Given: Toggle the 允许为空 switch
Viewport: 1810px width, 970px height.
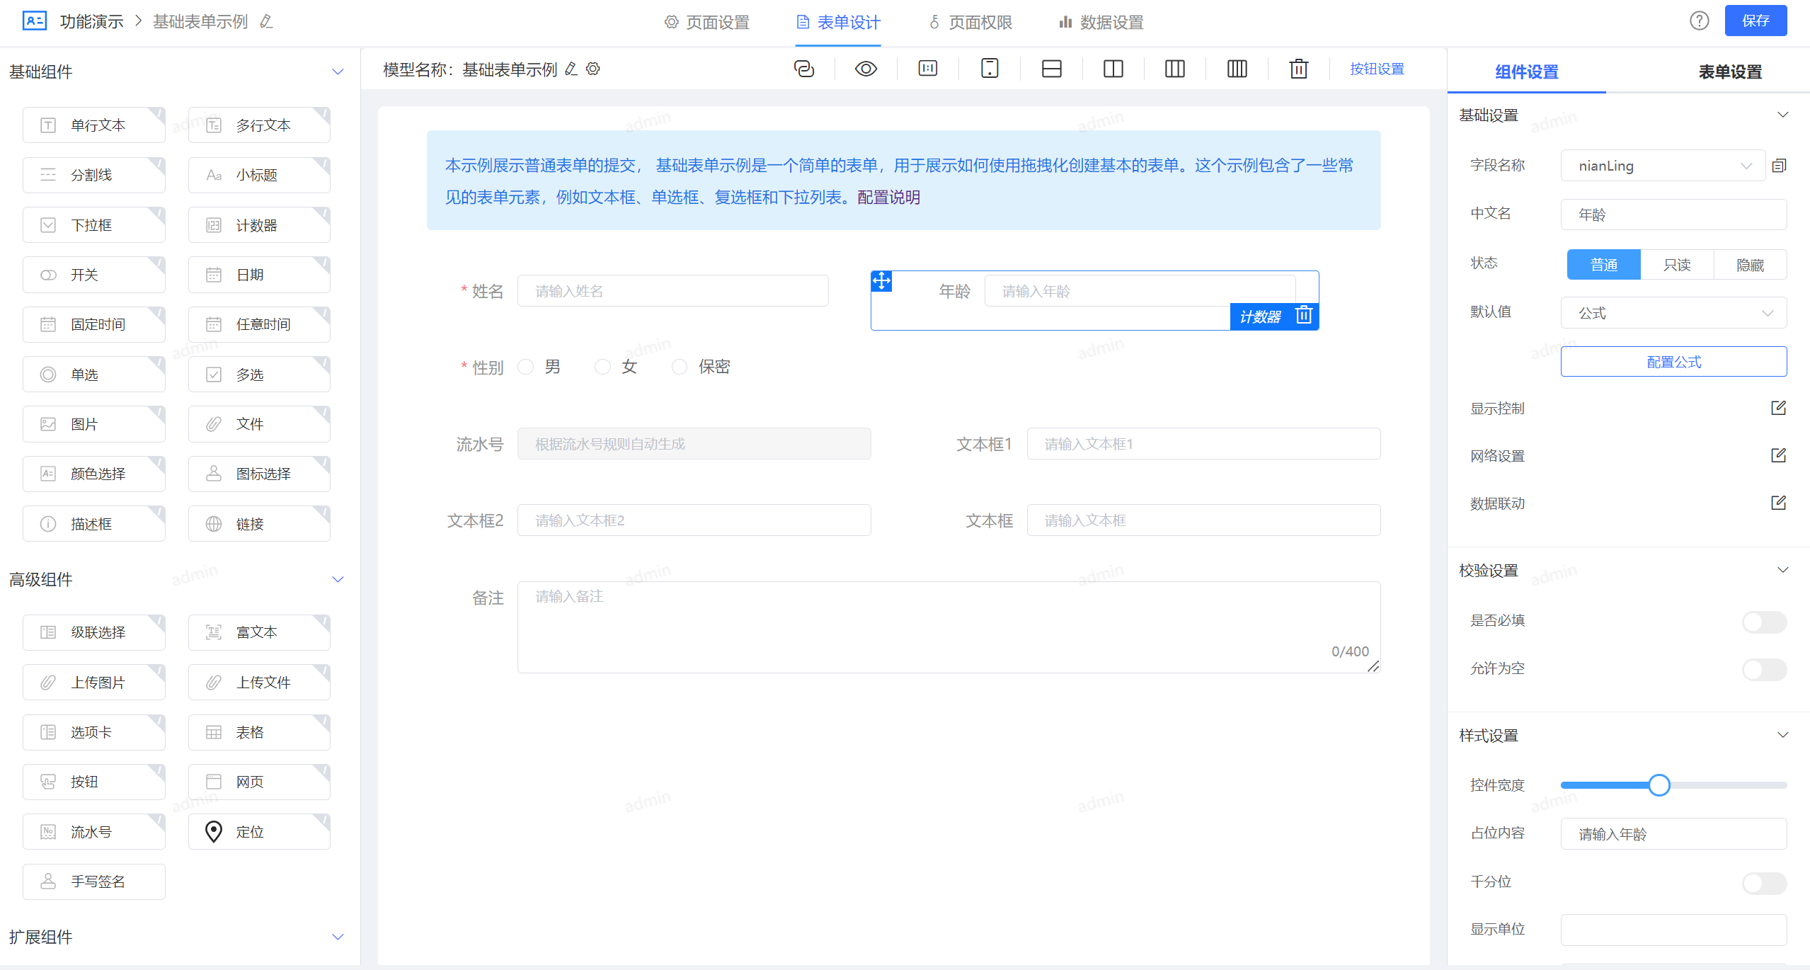Looking at the screenshot, I should point(1764,670).
